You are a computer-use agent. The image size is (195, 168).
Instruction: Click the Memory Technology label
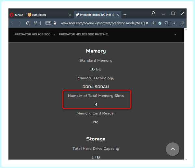click(96, 78)
